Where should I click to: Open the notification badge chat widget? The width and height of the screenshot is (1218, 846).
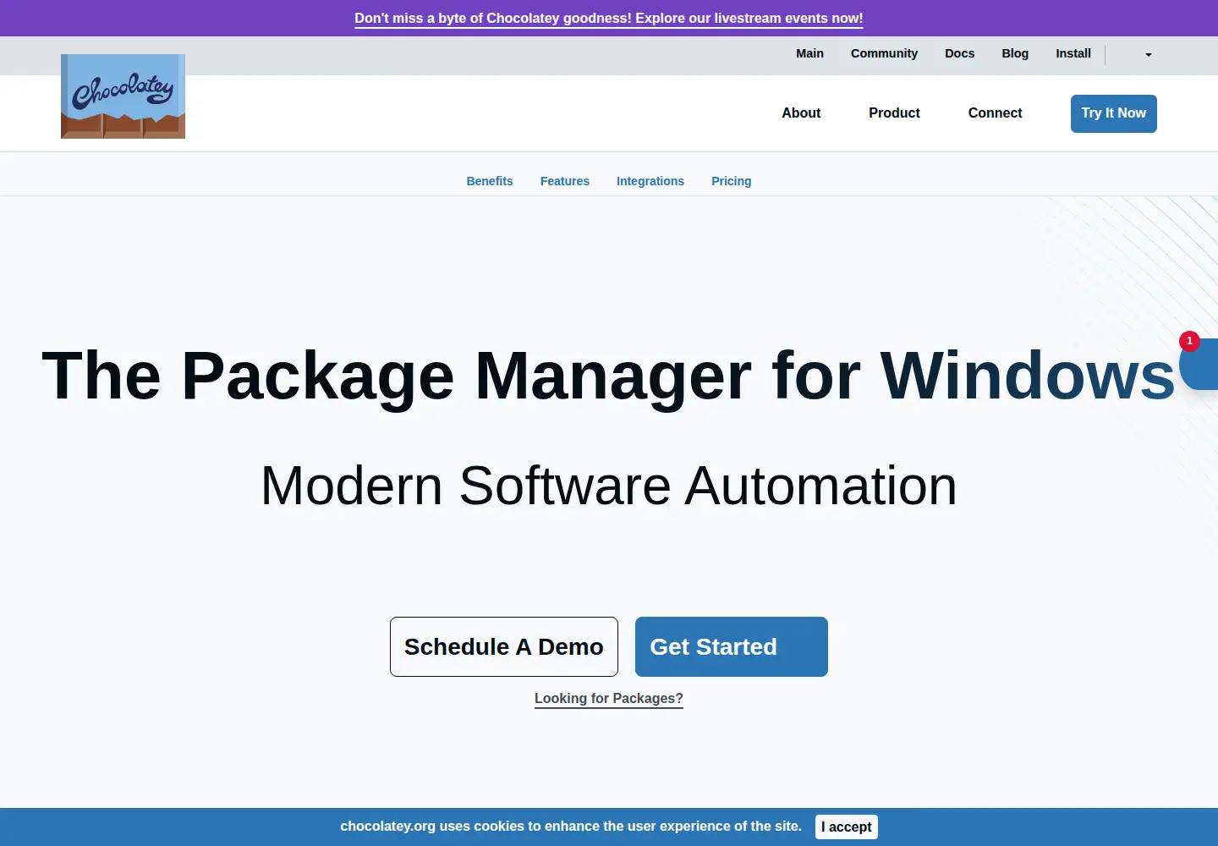point(1199,364)
